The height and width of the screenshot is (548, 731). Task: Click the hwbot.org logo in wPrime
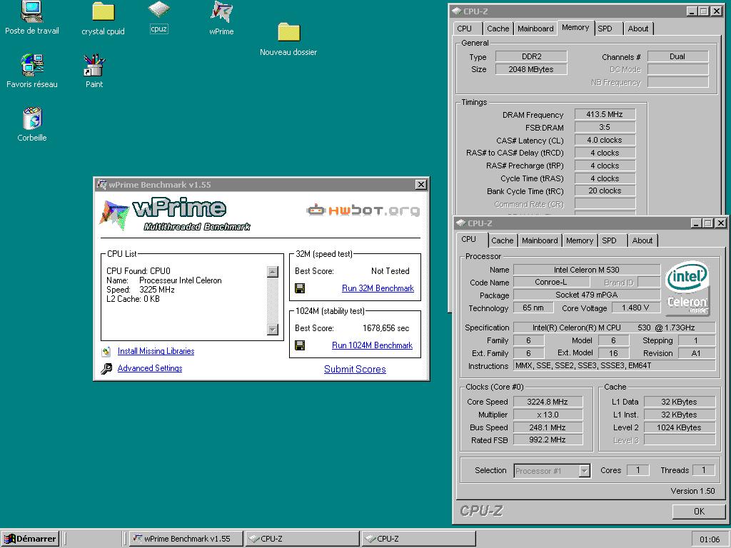pyautogui.click(x=363, y=210)
